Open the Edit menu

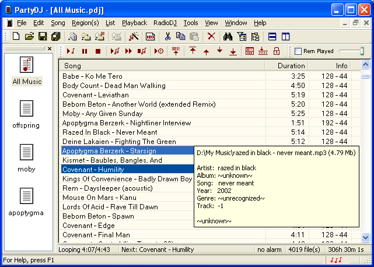(39, 23)
